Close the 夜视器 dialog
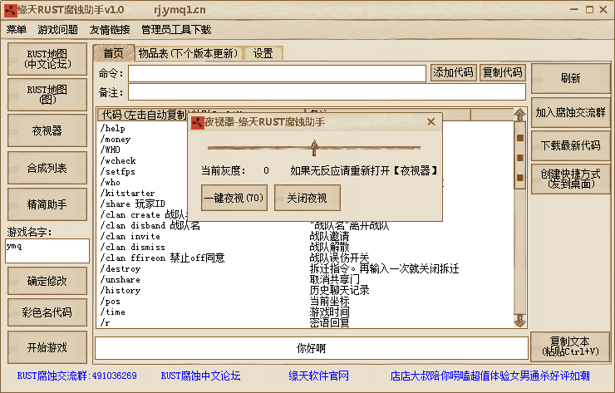Image resolution: width=615 pixels, height=393 pixels. 431,122
